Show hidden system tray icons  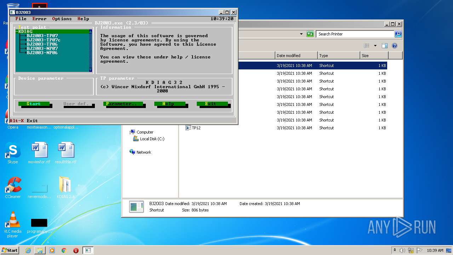[x=395, y=250]
